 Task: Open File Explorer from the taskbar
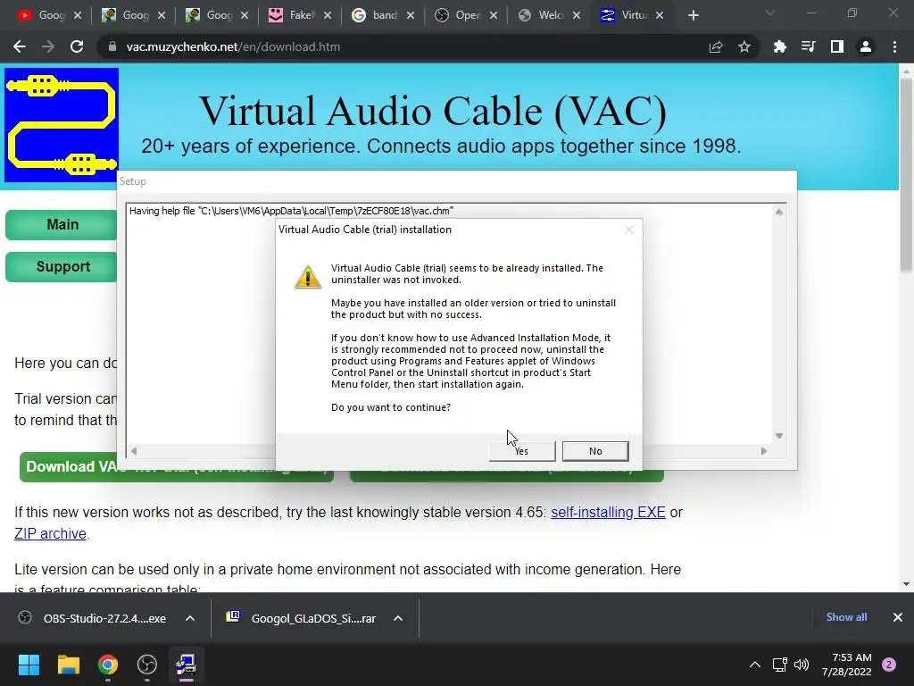point(68,665)
